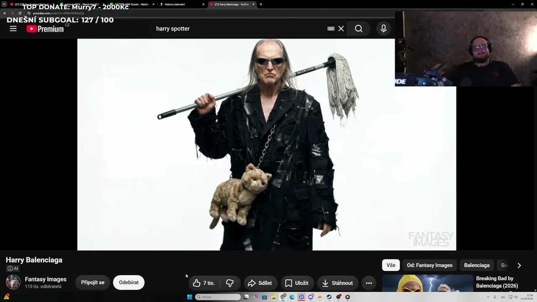Viewport: 537px width, 302px height.
Task: Open the volume control in system tray
Action: pyautogui.click(x=516, y=297)
